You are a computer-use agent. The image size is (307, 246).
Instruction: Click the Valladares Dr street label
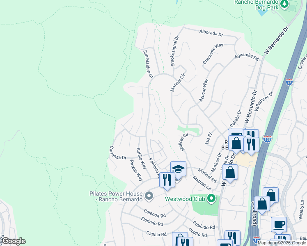pyautogui.click(x=263, y=101)
